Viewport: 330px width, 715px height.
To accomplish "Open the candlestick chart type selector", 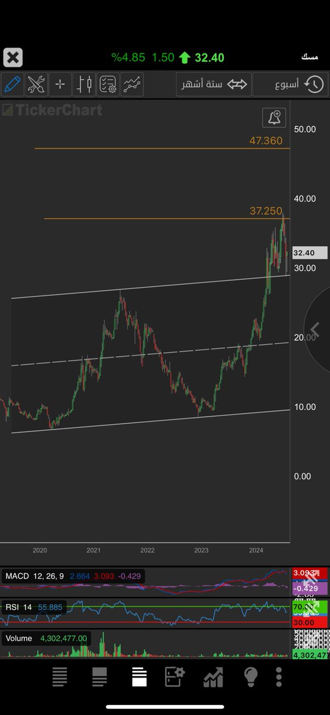I will [84, 84].
